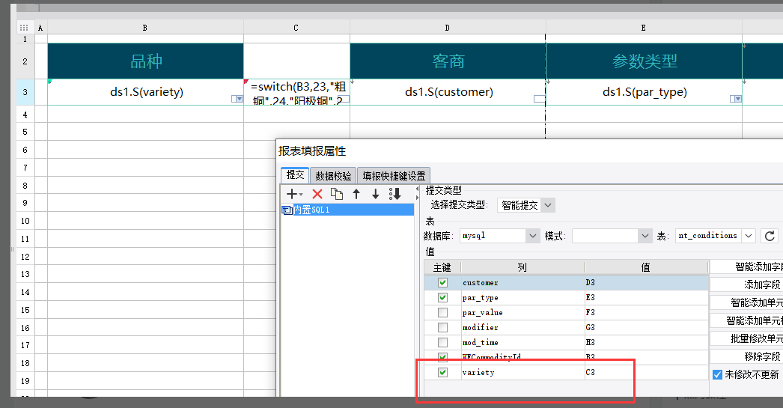
Task: Click the copy submit item icon
Action: [337, 194]
